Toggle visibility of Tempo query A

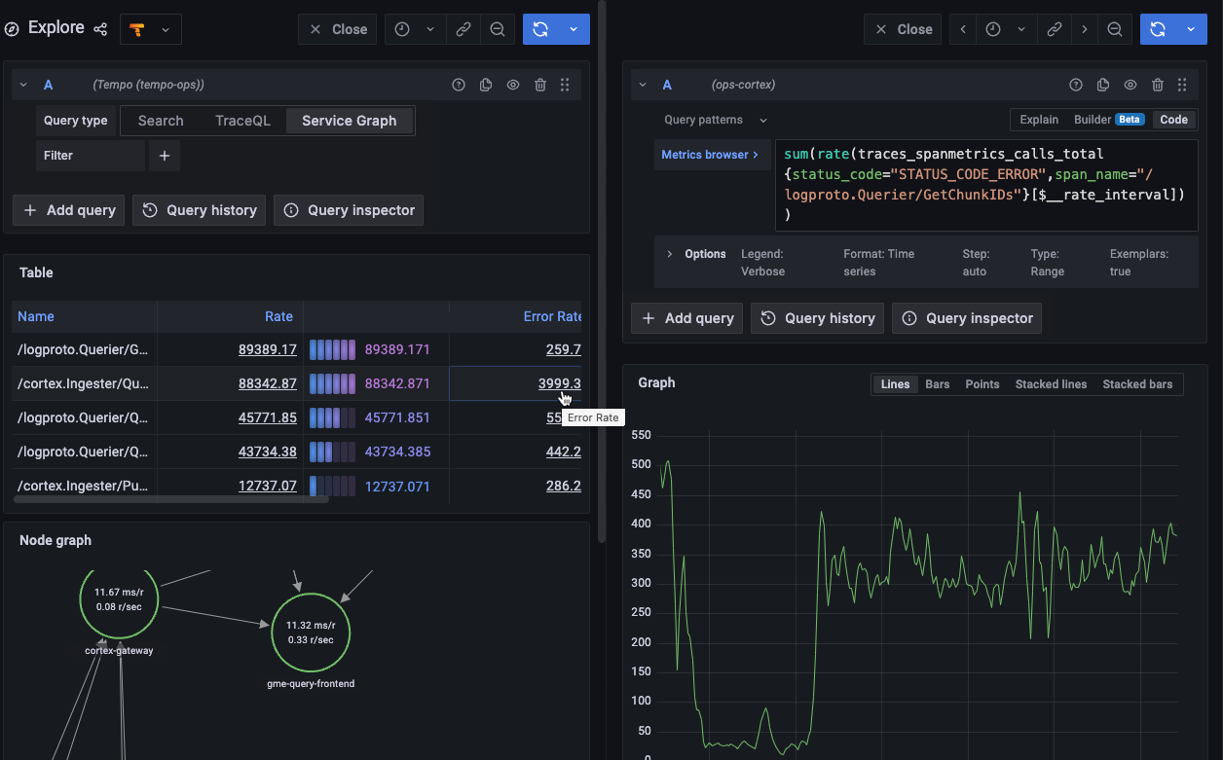click(513, 86)
